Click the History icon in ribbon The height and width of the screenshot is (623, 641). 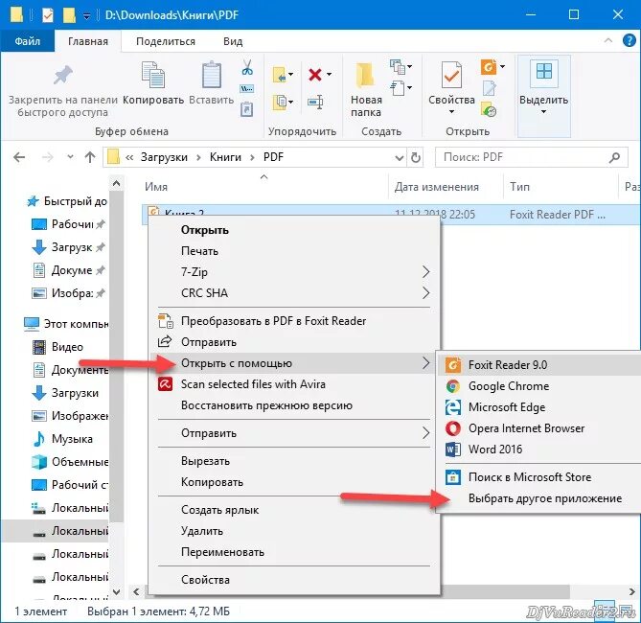point(489,109)
